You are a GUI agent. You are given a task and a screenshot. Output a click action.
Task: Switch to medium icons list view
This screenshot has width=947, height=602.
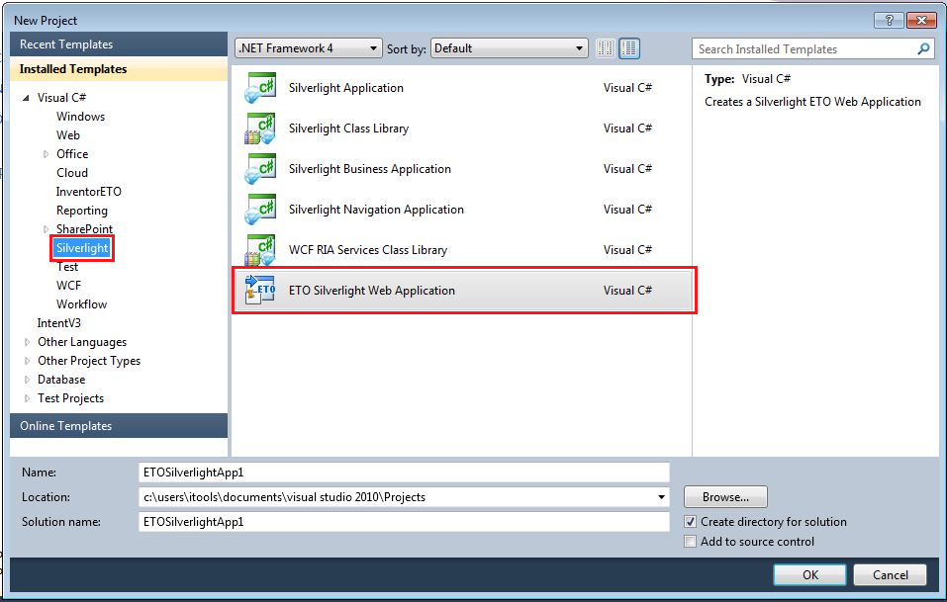click(629, 48)
